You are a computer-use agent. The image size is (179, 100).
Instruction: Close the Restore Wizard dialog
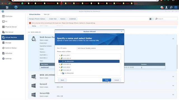click(122, 31)
